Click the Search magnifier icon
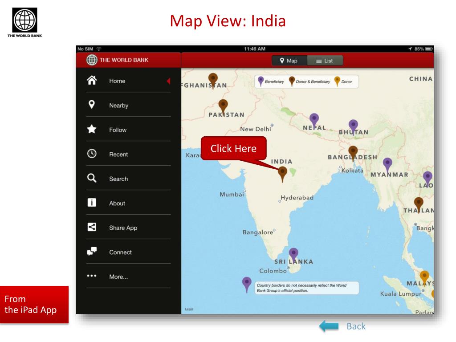456x342 pixels. click(92, 178)
